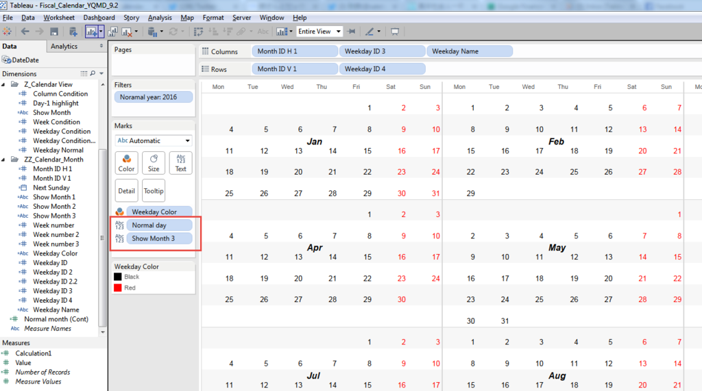Click the Weekday Name Columns pill
Screen dimensions: 702x391
[x=470, y=51]
